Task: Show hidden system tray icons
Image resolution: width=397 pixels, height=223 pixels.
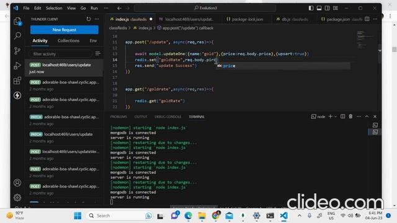Action: coord(300,216)
